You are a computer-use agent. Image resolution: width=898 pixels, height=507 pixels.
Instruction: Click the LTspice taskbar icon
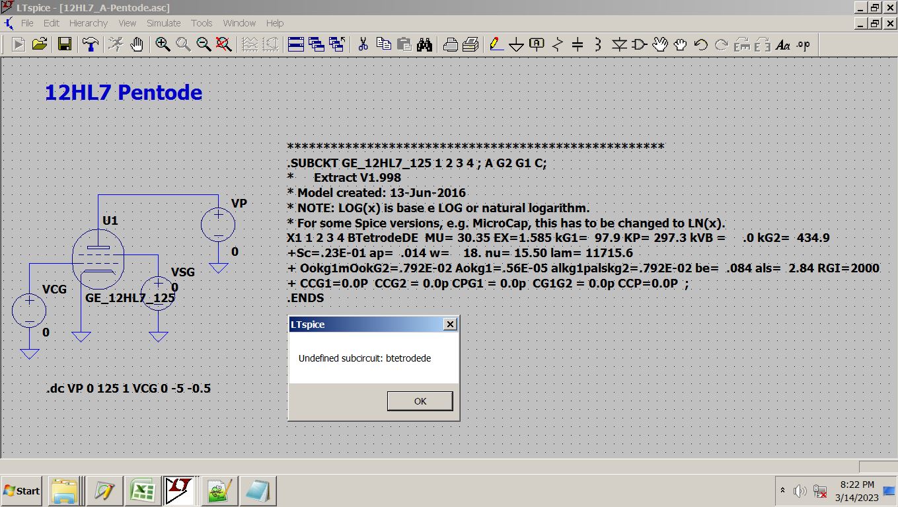click(x=180, y=491)
